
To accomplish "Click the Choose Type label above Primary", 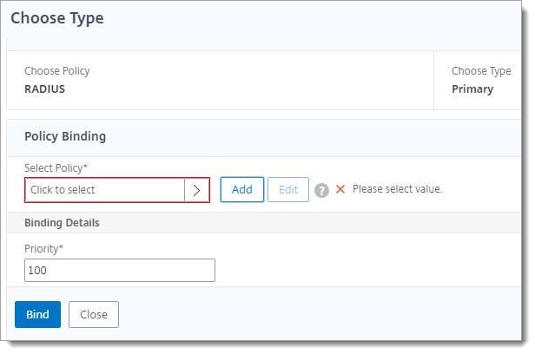I will point(481,71).
